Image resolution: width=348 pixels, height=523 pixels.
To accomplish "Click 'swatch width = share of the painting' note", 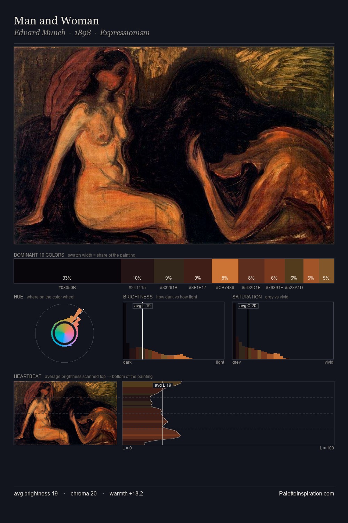I will tap(102, 255).
